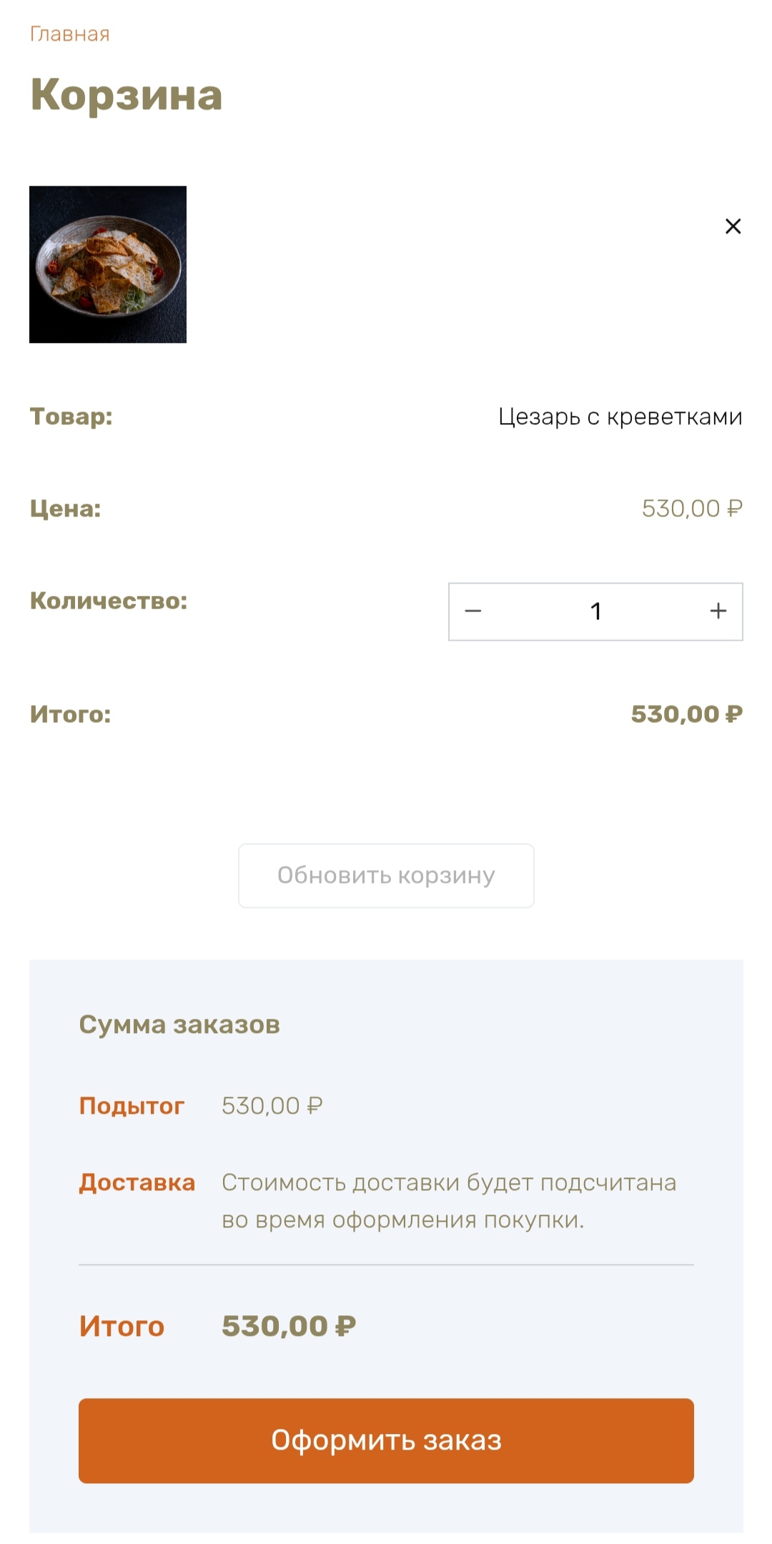Click the bold item total next to Итого:
The image size is (772, 1544).
tap(686, 714)
